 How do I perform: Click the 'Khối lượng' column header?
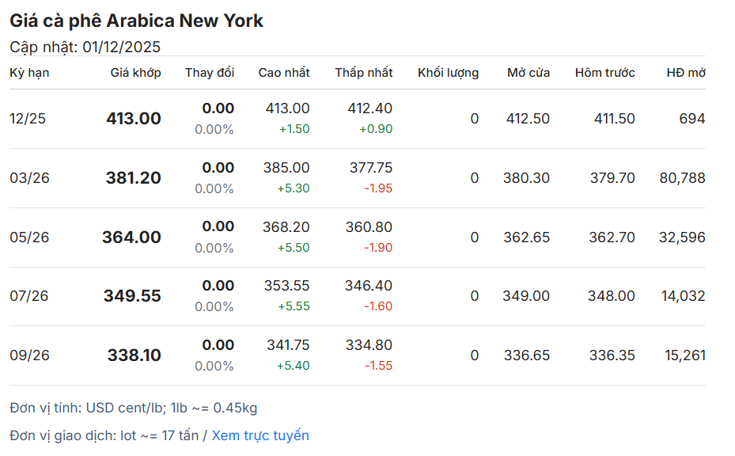pos(448,73)
